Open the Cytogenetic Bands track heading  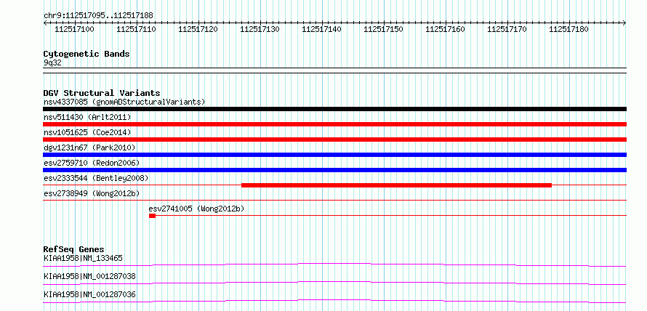click(87, 54)
